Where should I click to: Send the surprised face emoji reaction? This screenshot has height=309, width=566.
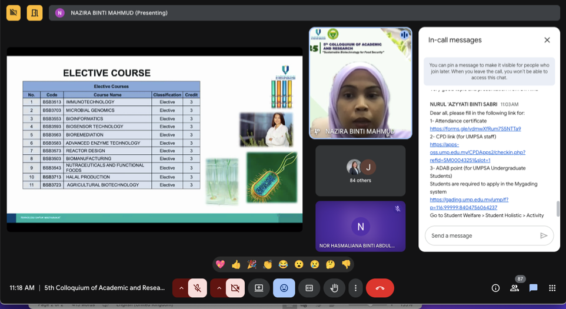pyautogui.click(x=299, y=265)
